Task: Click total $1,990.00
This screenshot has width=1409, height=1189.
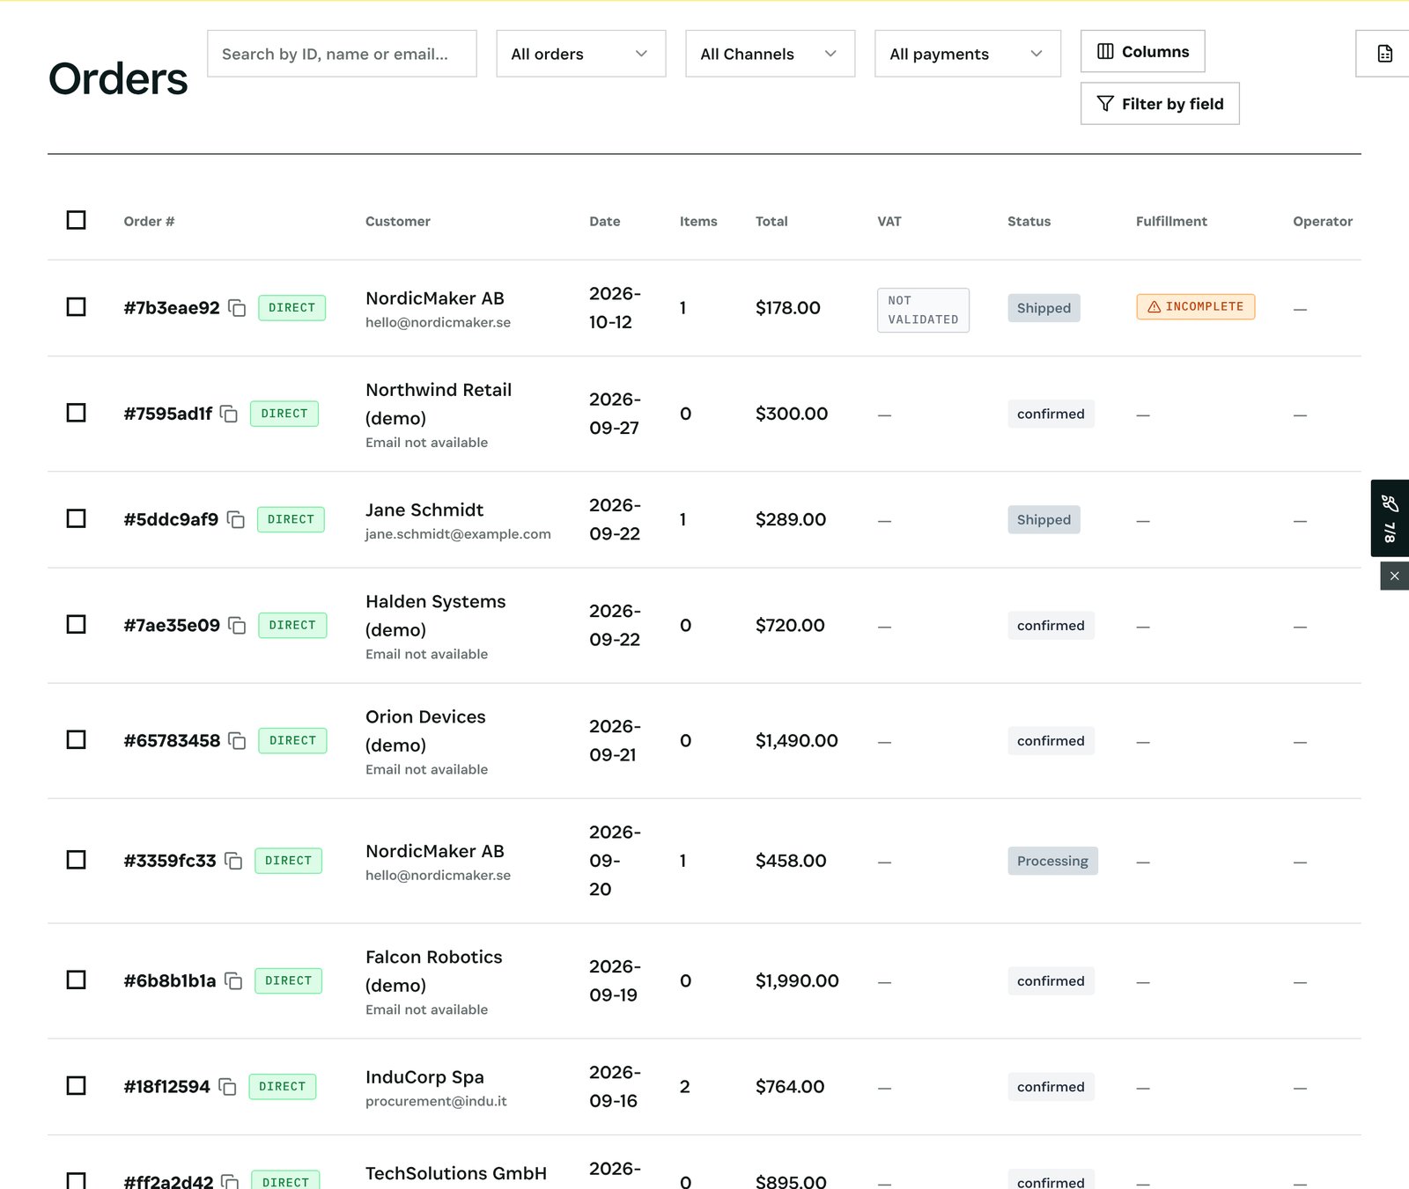Action: (797, 981)
